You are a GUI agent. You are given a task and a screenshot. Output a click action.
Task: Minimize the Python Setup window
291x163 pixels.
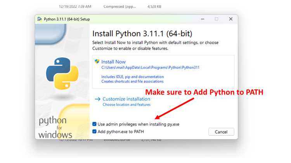[x=203, y=19]
